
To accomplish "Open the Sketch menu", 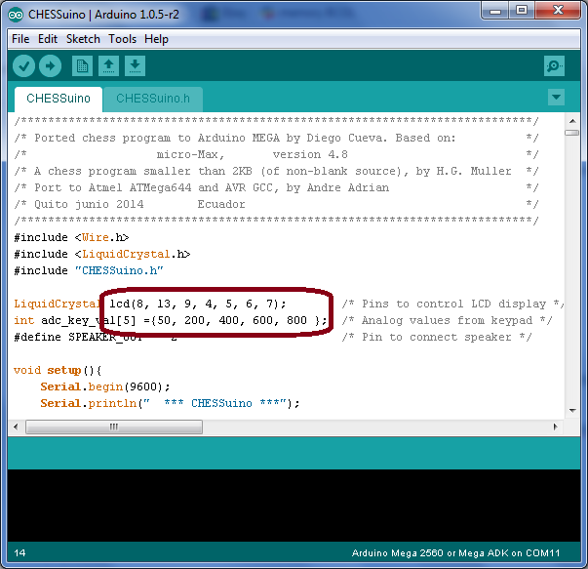I will tap(83, 39).
